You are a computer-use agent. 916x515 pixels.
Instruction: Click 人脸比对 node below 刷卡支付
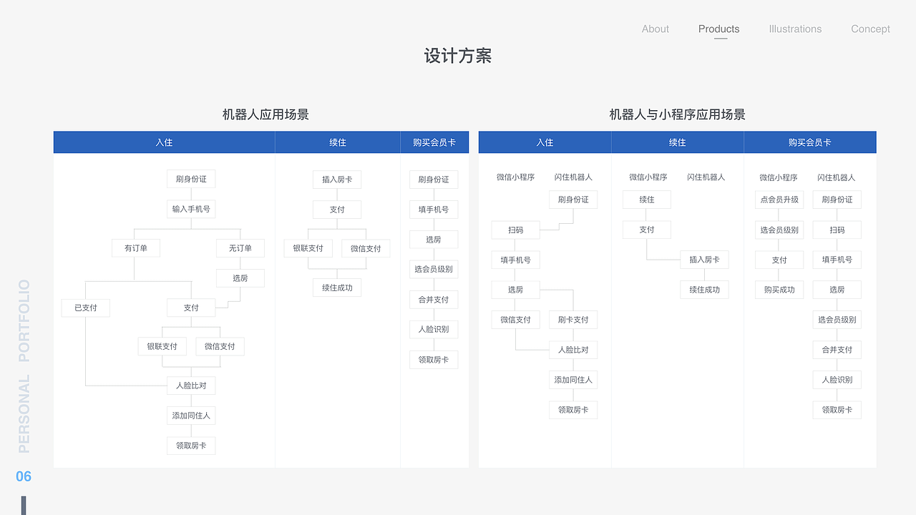point(573,350)
